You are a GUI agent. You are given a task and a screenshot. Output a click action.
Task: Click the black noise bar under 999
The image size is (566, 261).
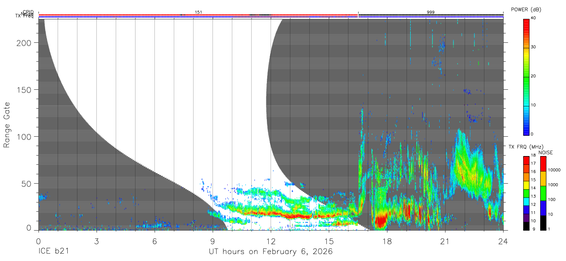[x=430, y=15]
